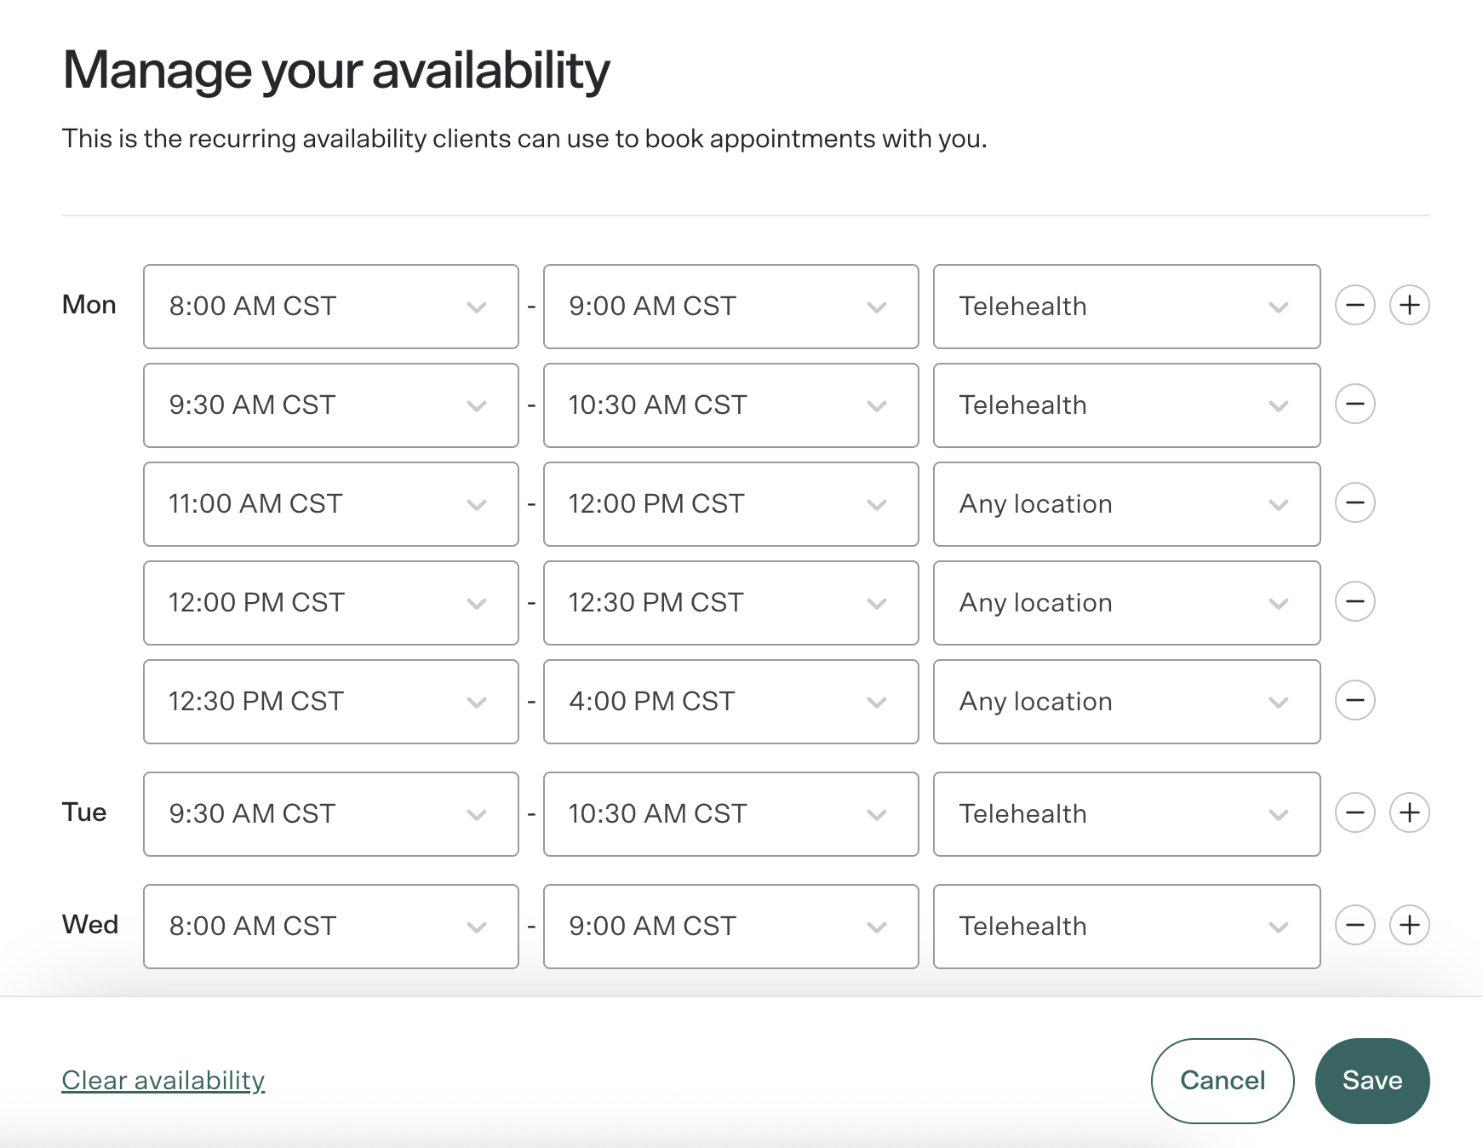This screenshot has width=1483, height=1148.
Task: Delete the Monday 12:00 PM slot
Action: click(x=1354, y=601)
